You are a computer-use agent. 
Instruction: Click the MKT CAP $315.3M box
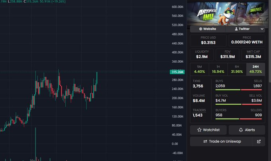point(253,55)
